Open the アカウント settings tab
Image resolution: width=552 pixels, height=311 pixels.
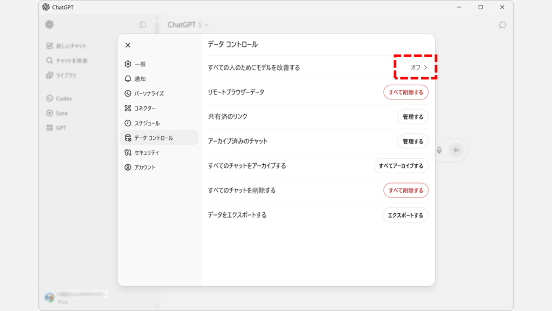click(159, 167)
